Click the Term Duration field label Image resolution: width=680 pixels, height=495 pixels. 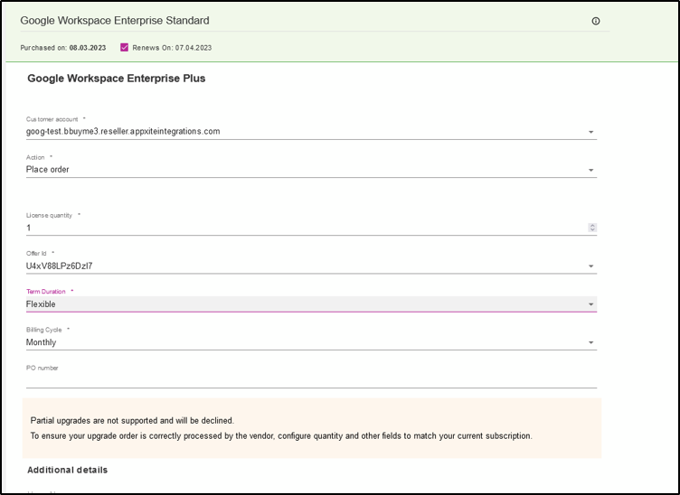click(45, 292)
